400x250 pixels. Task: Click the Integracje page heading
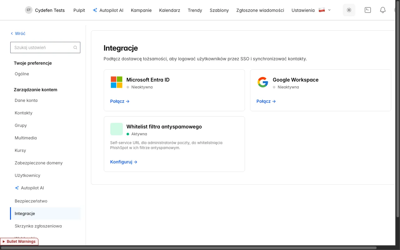coord(121,48)
